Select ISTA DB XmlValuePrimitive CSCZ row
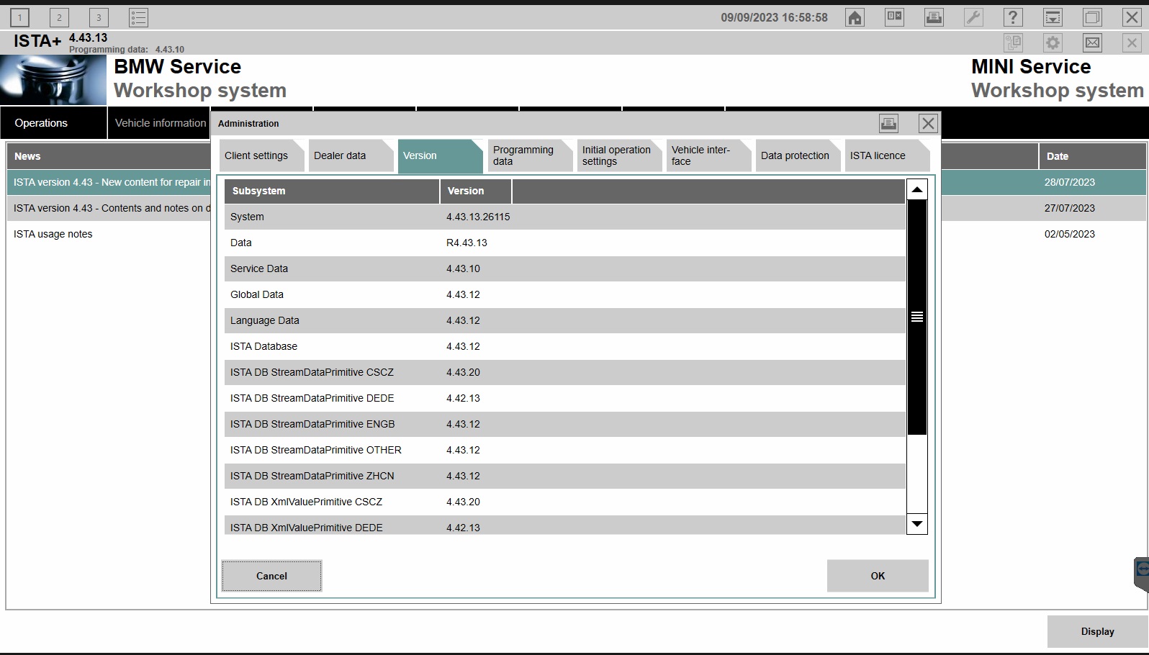Screen dimensions: 1149x655 click(x=565, y=502)
